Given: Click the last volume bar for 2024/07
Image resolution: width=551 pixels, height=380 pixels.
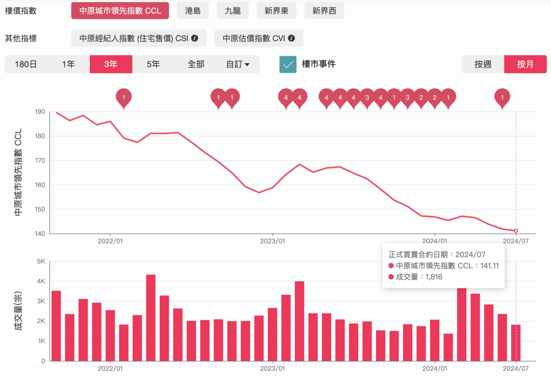Looking at the screenshot, I should pos(516,342).
